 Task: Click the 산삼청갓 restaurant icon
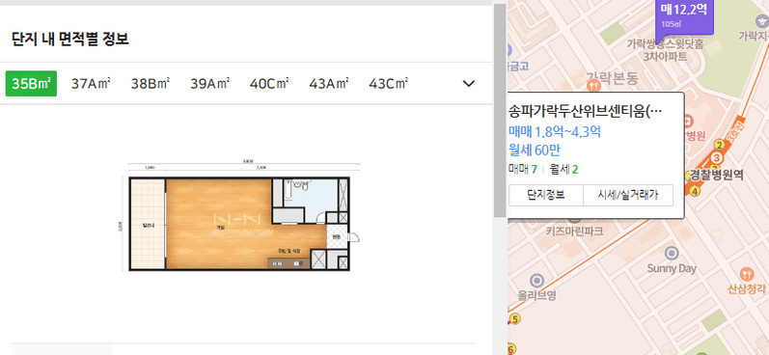(746, 275)
